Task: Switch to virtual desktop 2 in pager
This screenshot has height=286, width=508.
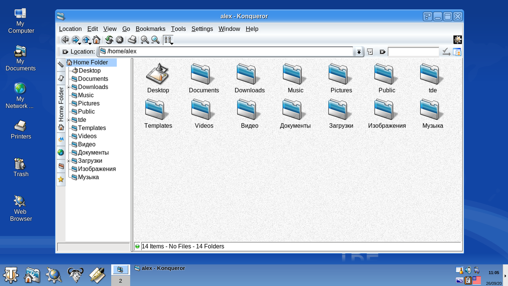Action: coord(120,280)
